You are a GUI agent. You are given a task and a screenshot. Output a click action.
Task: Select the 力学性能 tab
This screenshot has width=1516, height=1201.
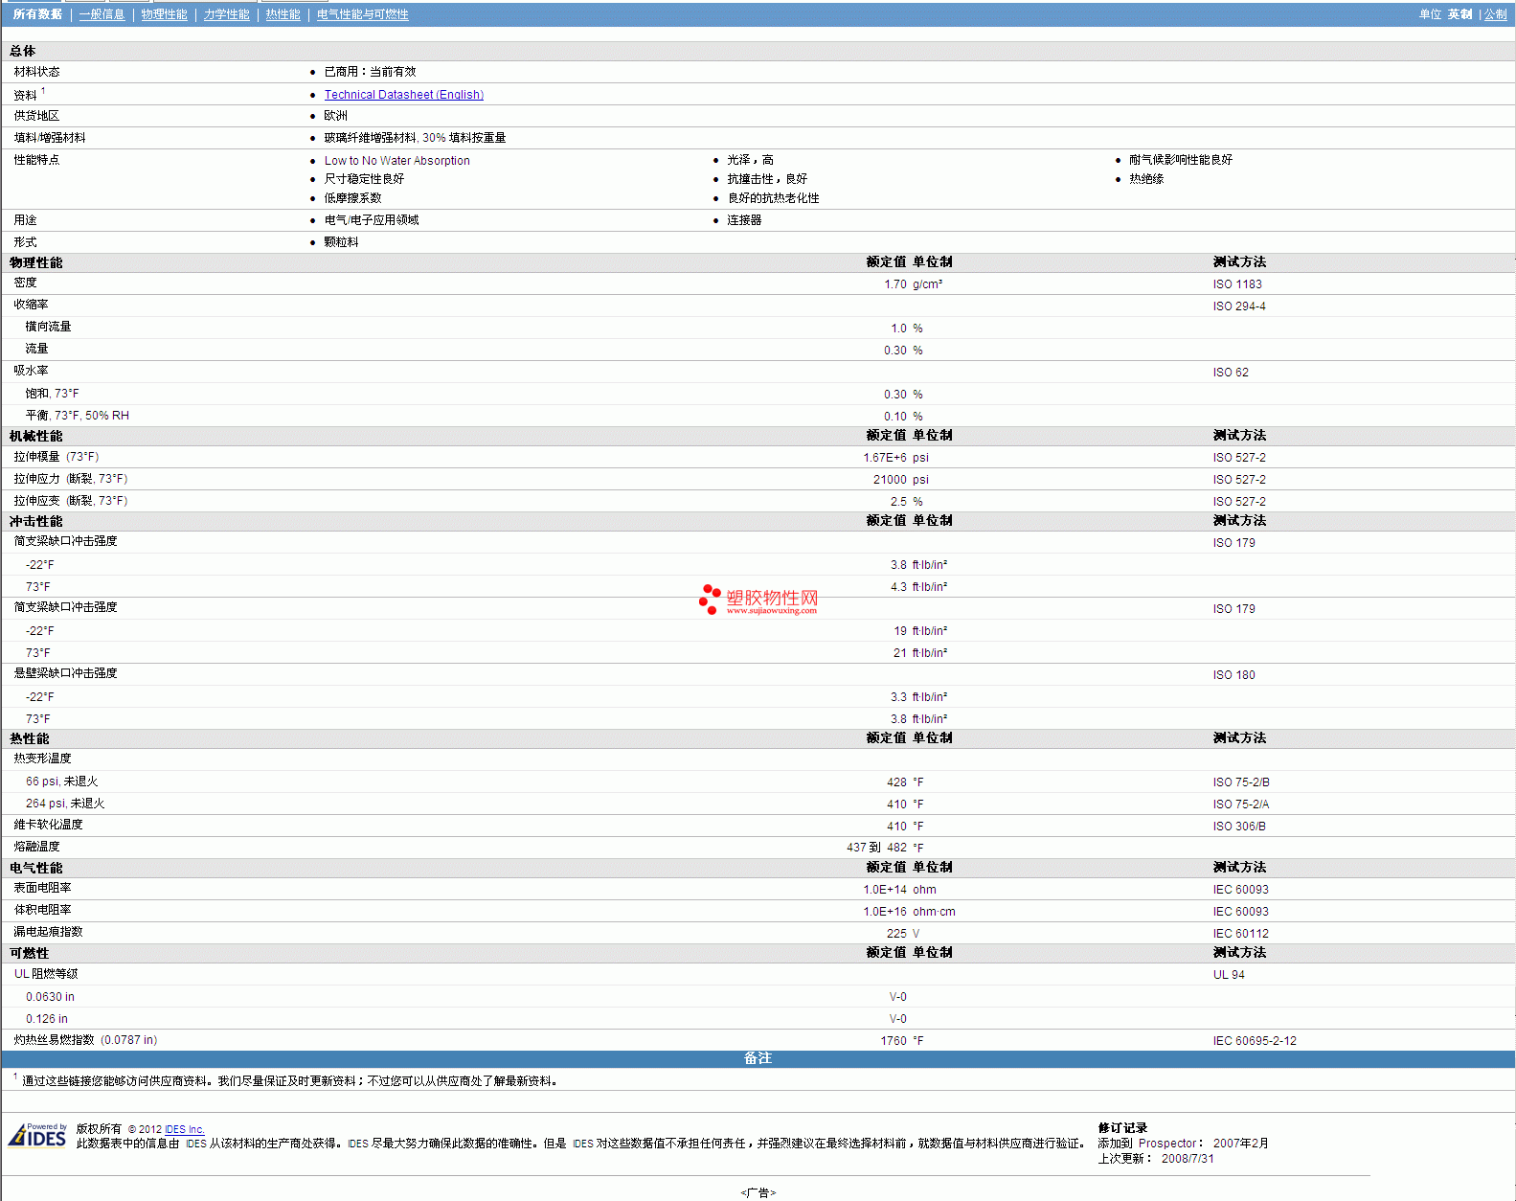click(x=226, y=14)
